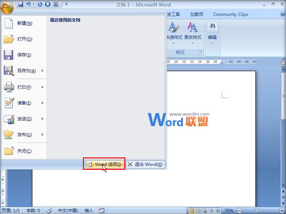286x214 pixels.
Task: Click the Previous Page double-arrow button
Action: pos(283,192)
